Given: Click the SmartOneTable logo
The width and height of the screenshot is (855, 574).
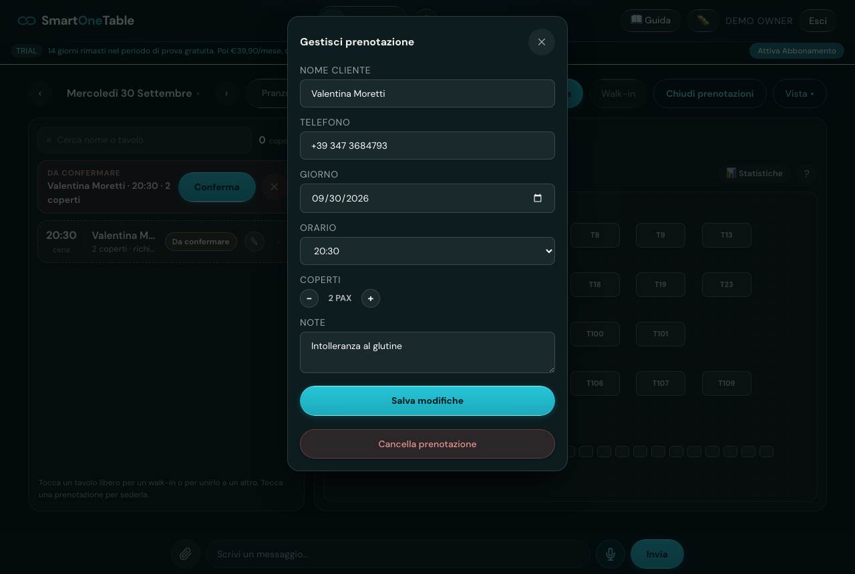Looking at the screenshot, I should point(76,21).
